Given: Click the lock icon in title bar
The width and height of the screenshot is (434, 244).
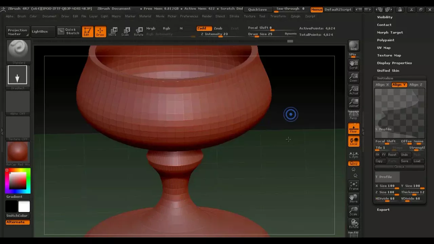Looking at the screenshot, I should 400,9.
